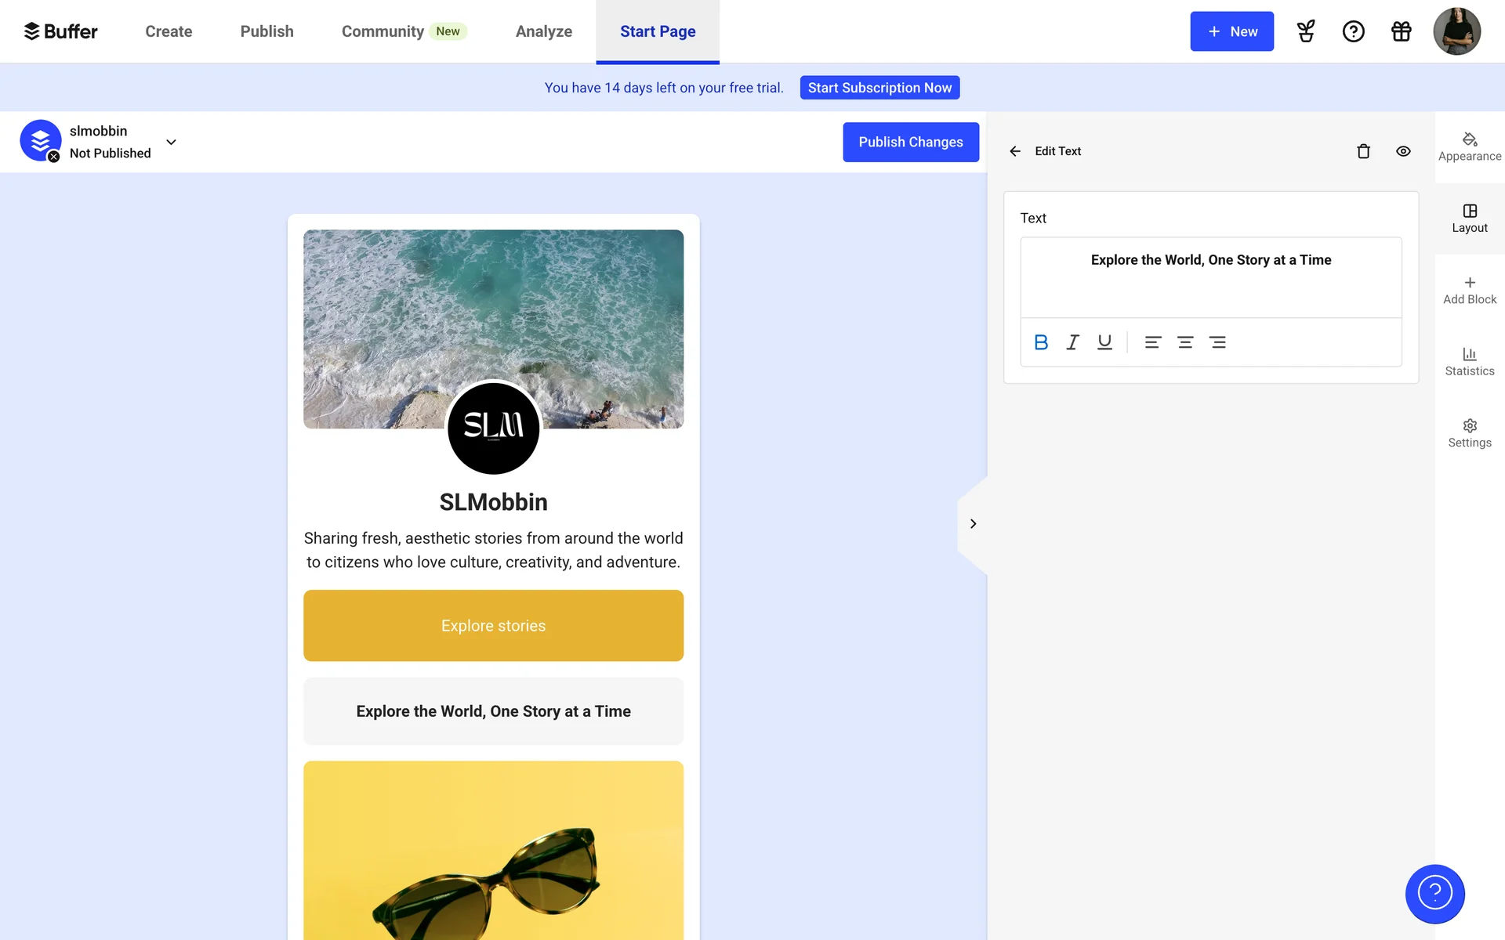Click the Explore stories yellow button

(493, 625)
